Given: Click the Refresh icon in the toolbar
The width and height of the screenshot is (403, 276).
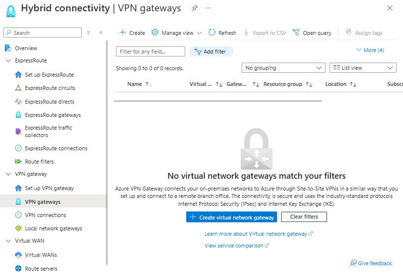Looking at the screenshot, I should 212,32.
